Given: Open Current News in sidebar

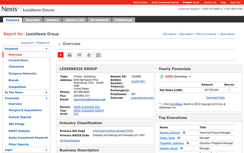Looking at the screenshot, I should click(18, 60).
